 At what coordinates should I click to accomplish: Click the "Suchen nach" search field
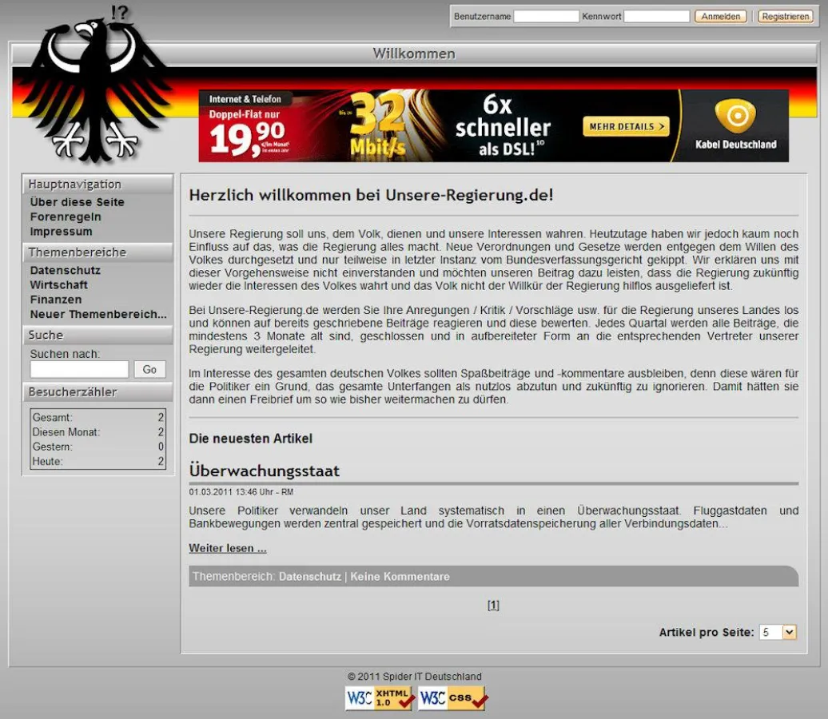pyautogui.click(x=78, y=369)
